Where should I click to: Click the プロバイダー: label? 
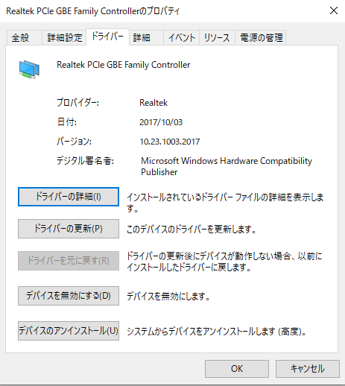click(77, 103)
